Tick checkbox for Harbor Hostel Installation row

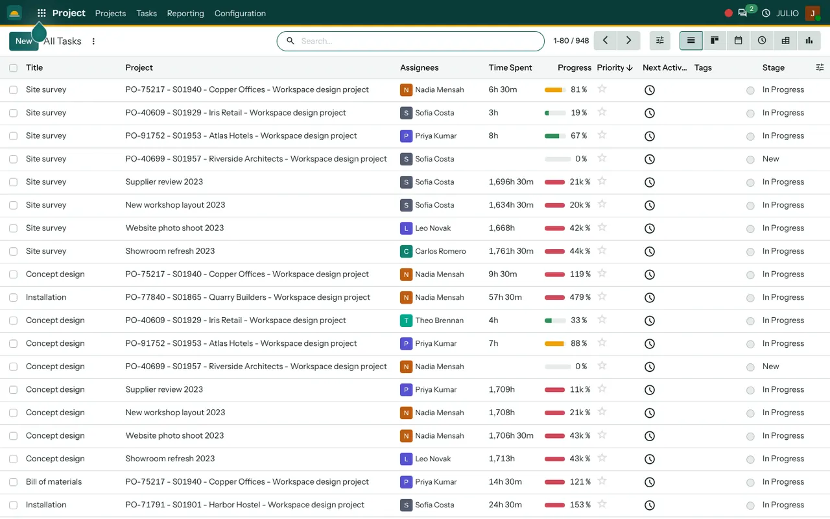(13, 505)
